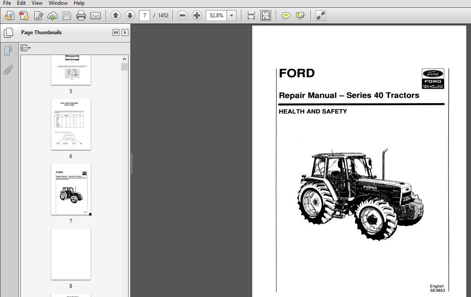Click the upload to cloud icon
Screen dimensions: 471x297
53,16
